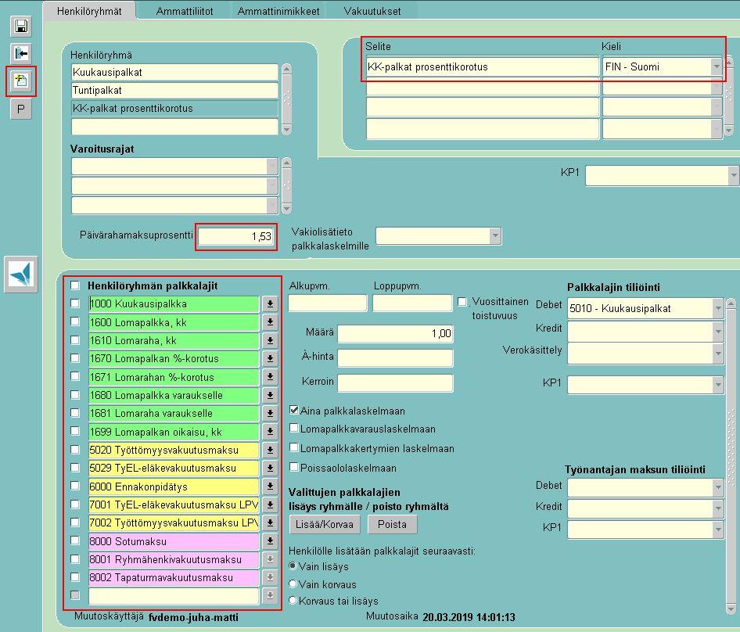This screenshot has height=632, width=740.
Task: Click download arrow beside 1600 Lomapalkka, kk
Action: 270,322
